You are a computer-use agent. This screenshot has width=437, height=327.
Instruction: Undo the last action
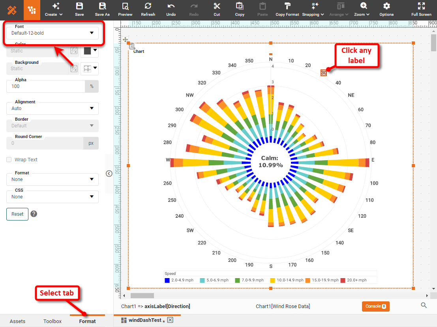(x=171, y=10)
